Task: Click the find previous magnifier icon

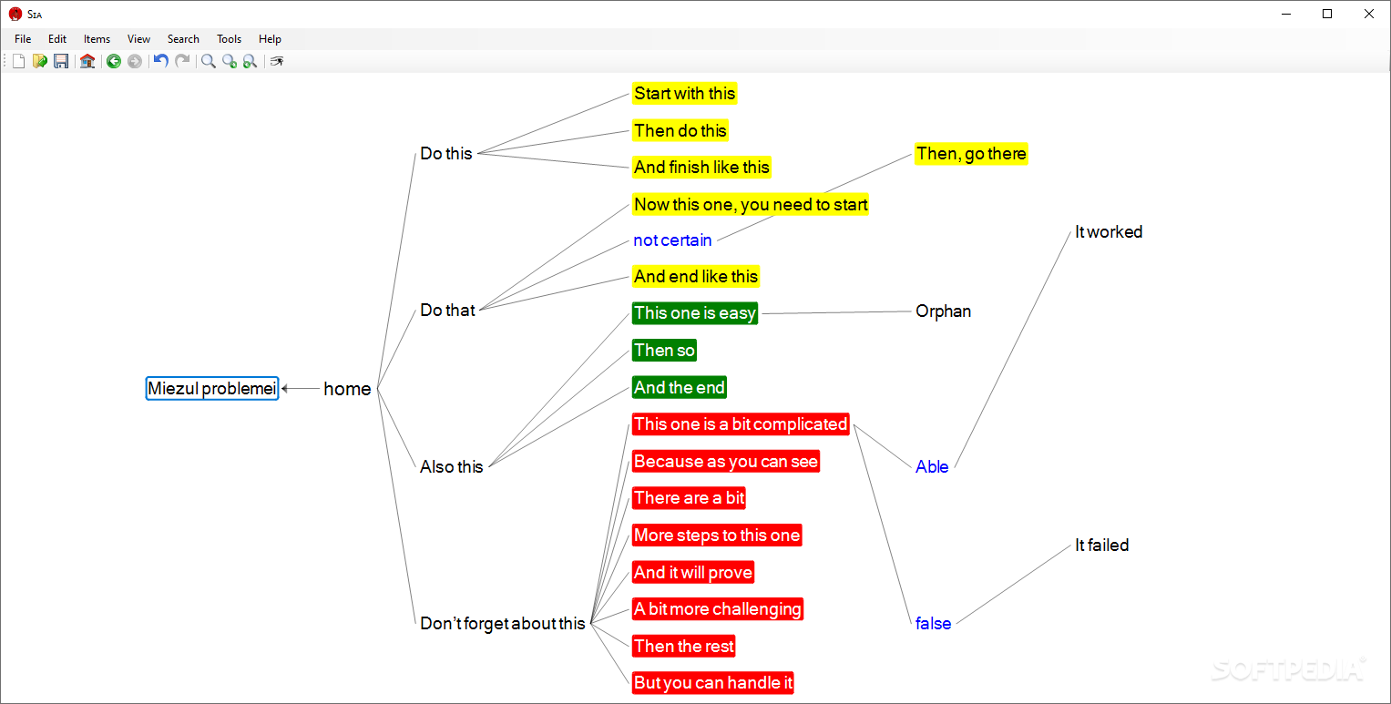Action: [250, 61]
